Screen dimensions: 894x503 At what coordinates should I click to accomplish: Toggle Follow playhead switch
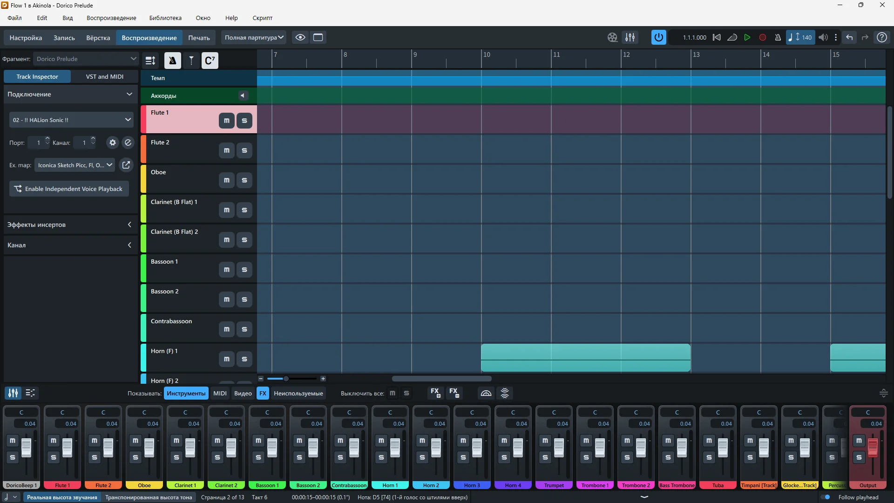click(x=826, y=497)
